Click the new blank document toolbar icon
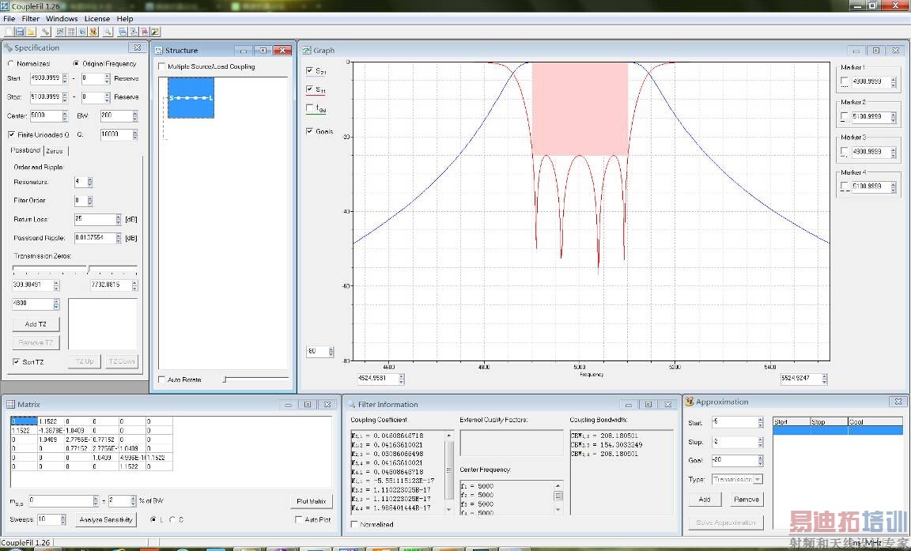Screen dimensions: 911x551 [9, 32]
